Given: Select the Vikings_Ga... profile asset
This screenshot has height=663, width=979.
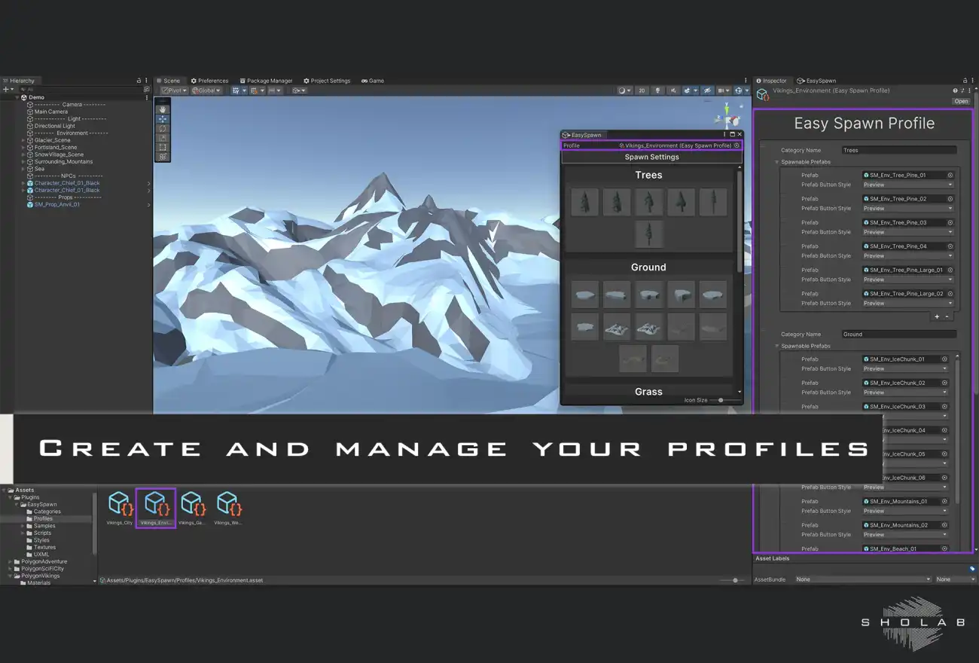Looking at the screenshot, I should point(192,508).
